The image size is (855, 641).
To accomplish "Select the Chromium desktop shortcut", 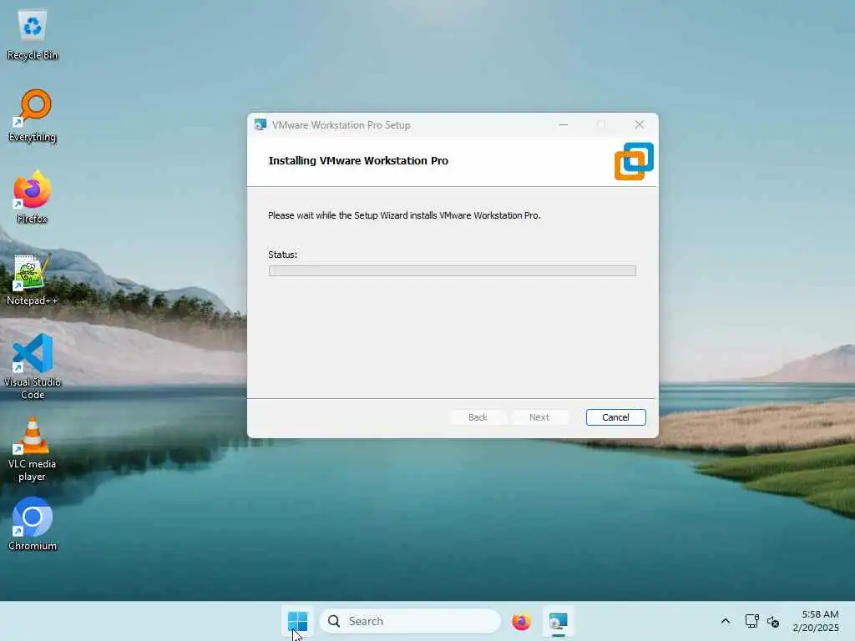I will point(33,524).
